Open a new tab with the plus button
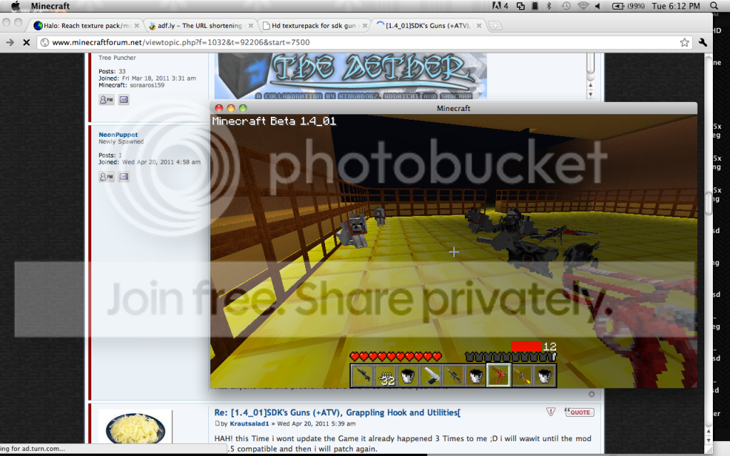This screenshot has width=730, height=456. pyautogui.click(x=495, y=26)
